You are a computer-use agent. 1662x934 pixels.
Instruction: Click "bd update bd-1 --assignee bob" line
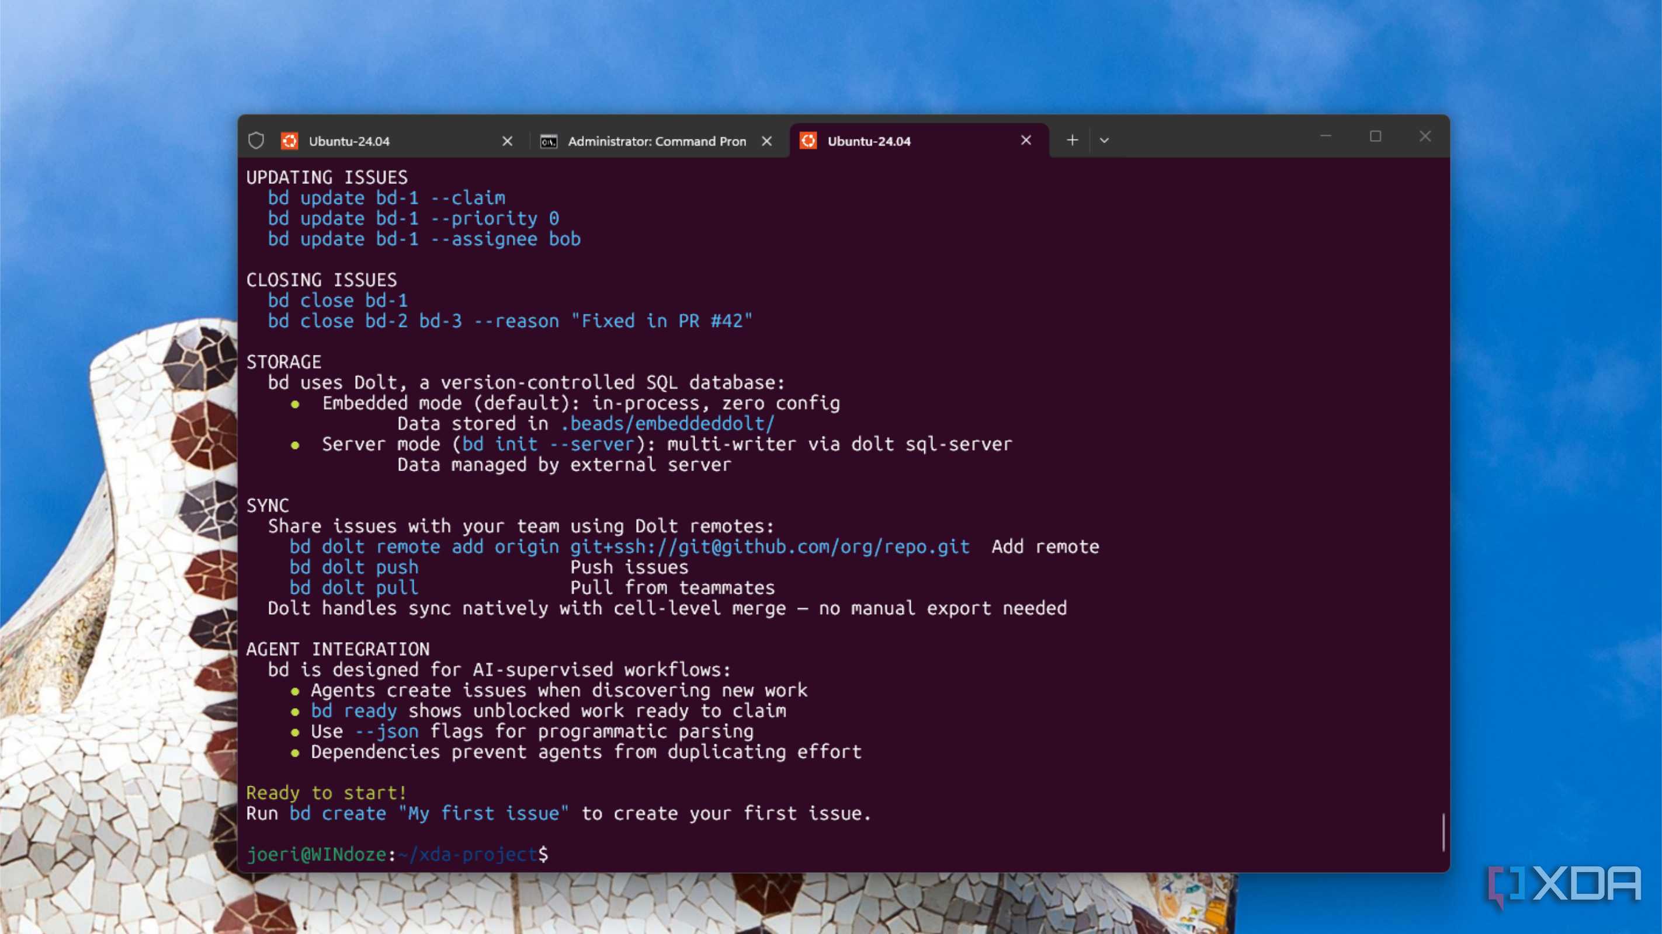(x=425, y=239)
